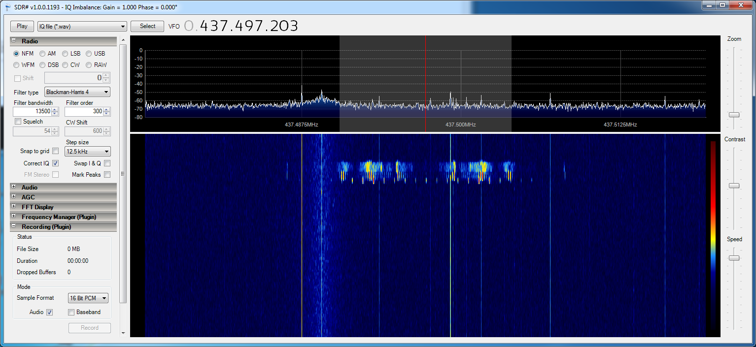Select NFM demodulation mode
The image size is (756, 347).
point(17,54)
